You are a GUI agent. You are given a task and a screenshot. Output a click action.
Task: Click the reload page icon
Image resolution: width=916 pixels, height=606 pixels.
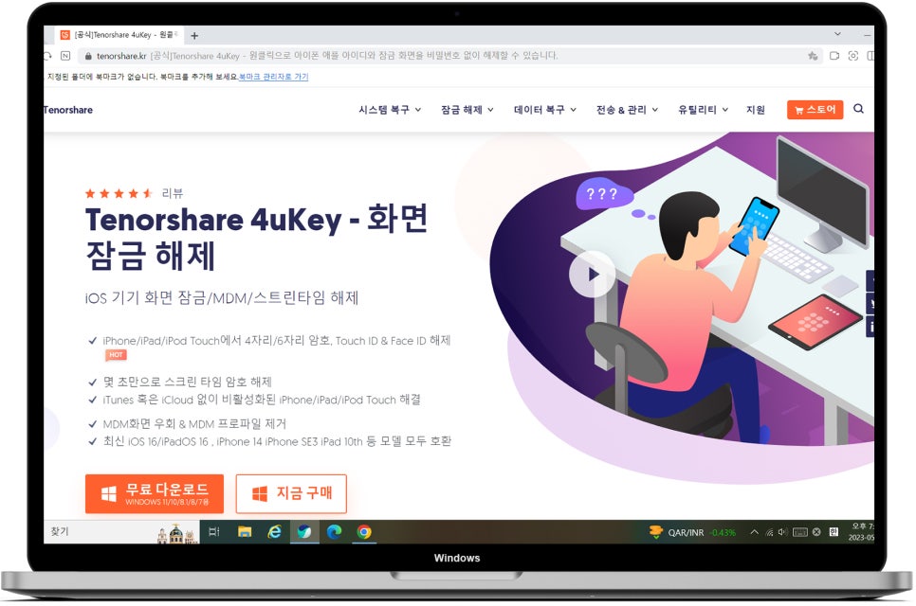tap(47, 56)
